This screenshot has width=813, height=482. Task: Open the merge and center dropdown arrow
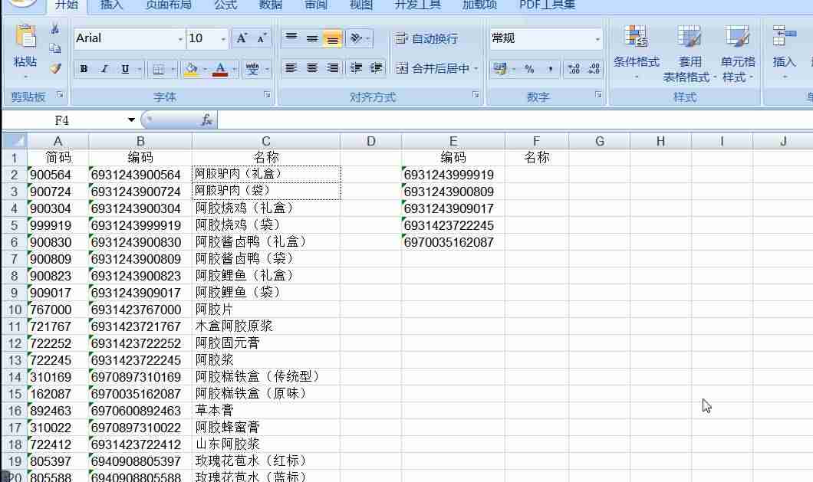[476, 68]
